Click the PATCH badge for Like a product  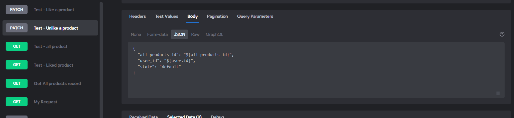coord(17,10)
